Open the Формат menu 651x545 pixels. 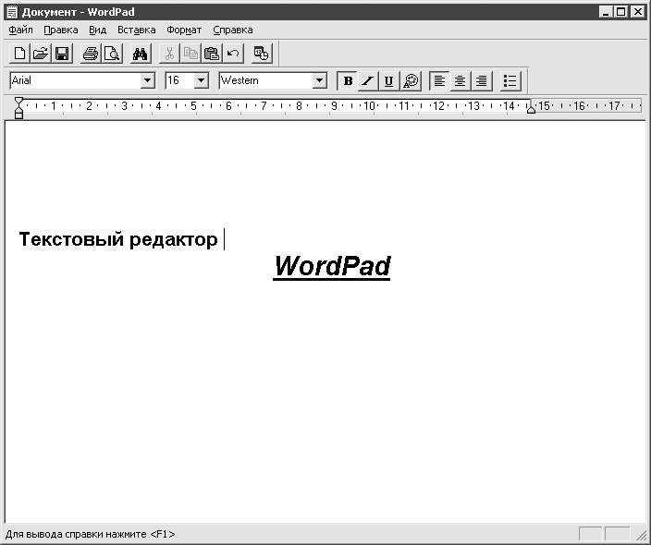(184, 30)
